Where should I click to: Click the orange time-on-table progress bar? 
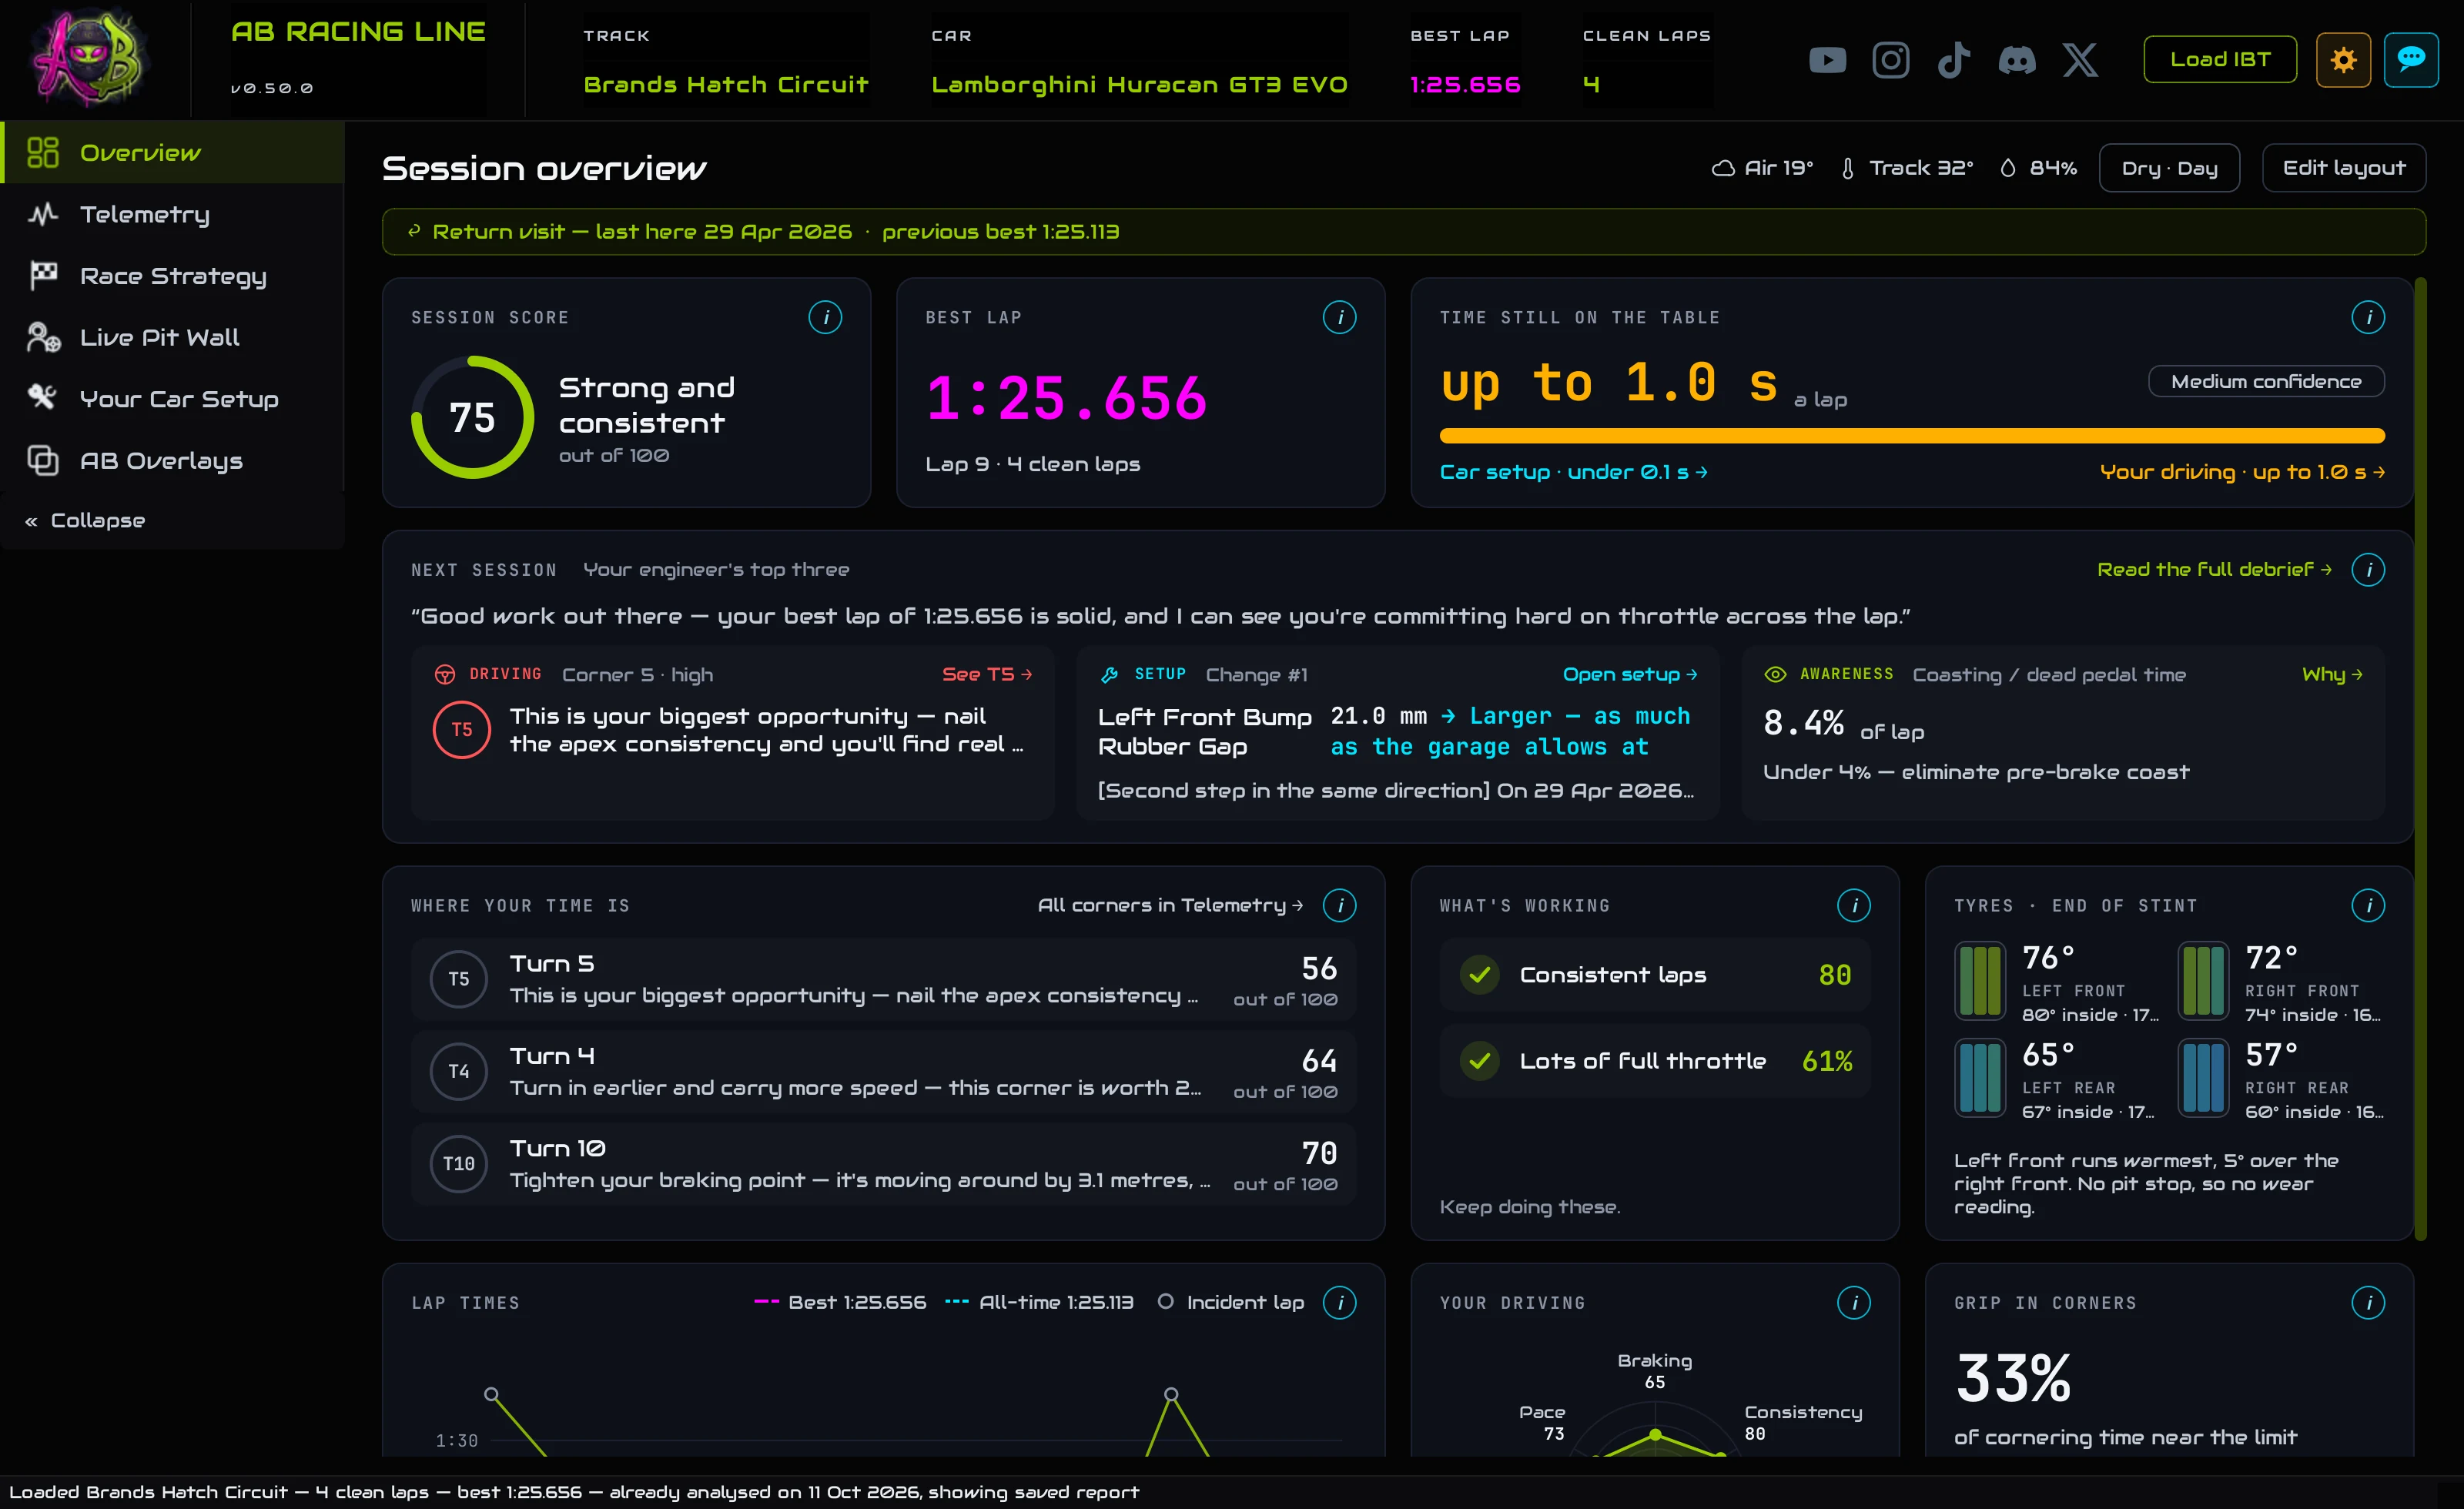click(x=1911, y=436)
